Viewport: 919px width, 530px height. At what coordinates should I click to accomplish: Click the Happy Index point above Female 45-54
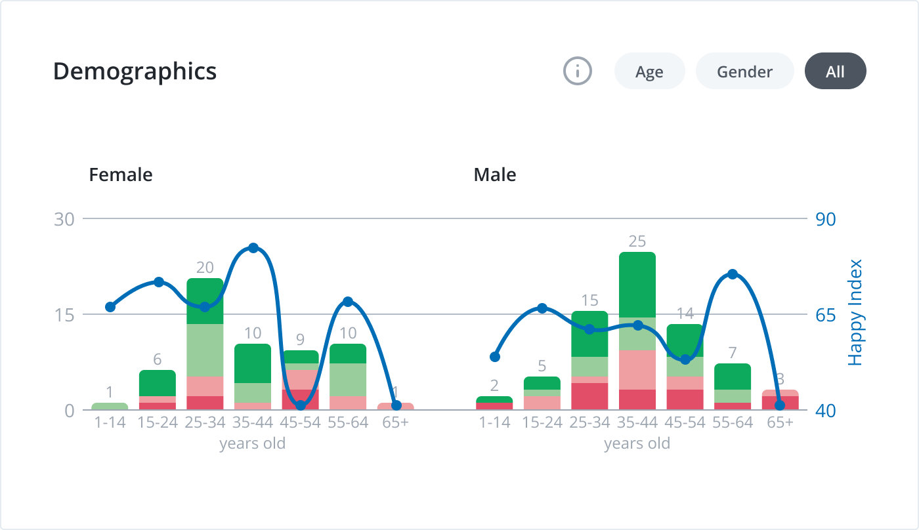[301, 405]
